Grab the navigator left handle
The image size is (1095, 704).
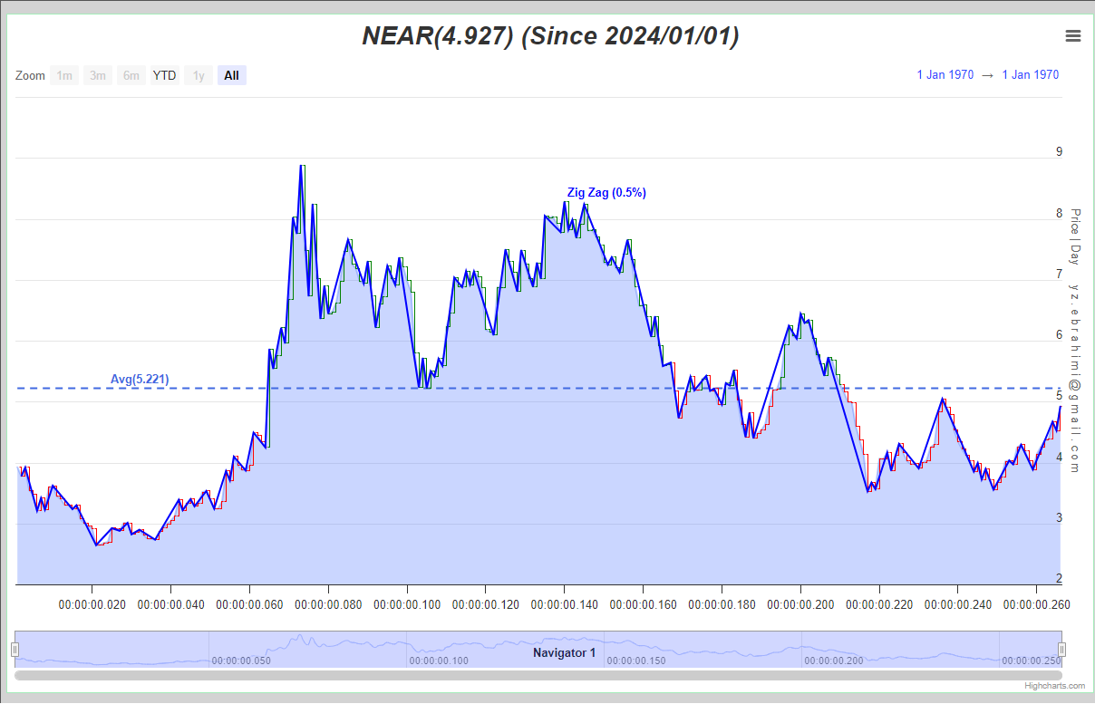[x=15, y=650]
